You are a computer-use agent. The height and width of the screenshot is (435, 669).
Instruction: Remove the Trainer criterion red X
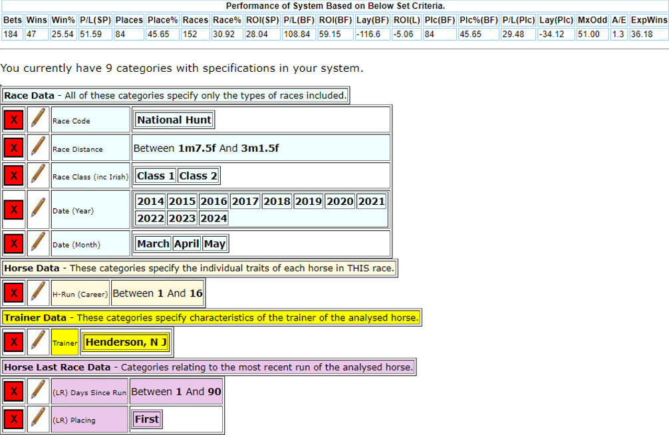point(14,342)
